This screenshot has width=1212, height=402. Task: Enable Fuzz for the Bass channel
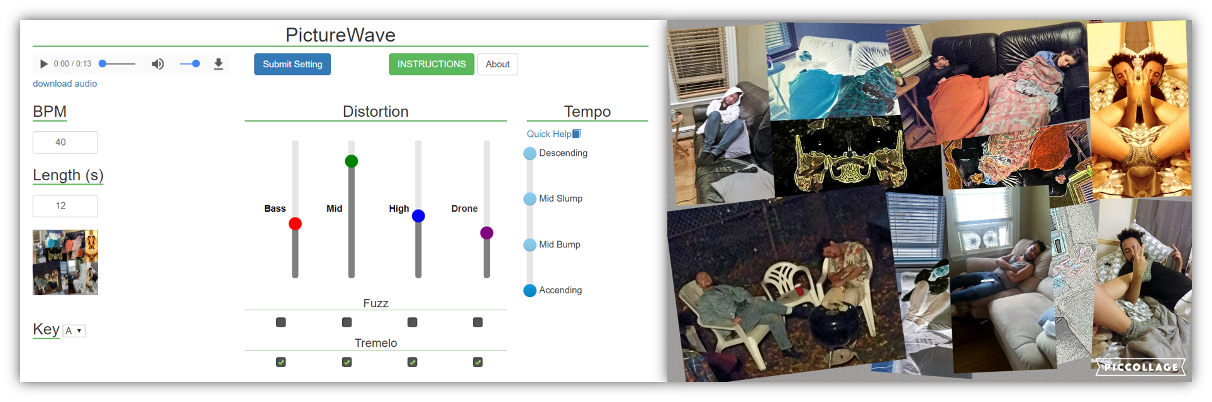pyautogui.click(x=281, y=322)
